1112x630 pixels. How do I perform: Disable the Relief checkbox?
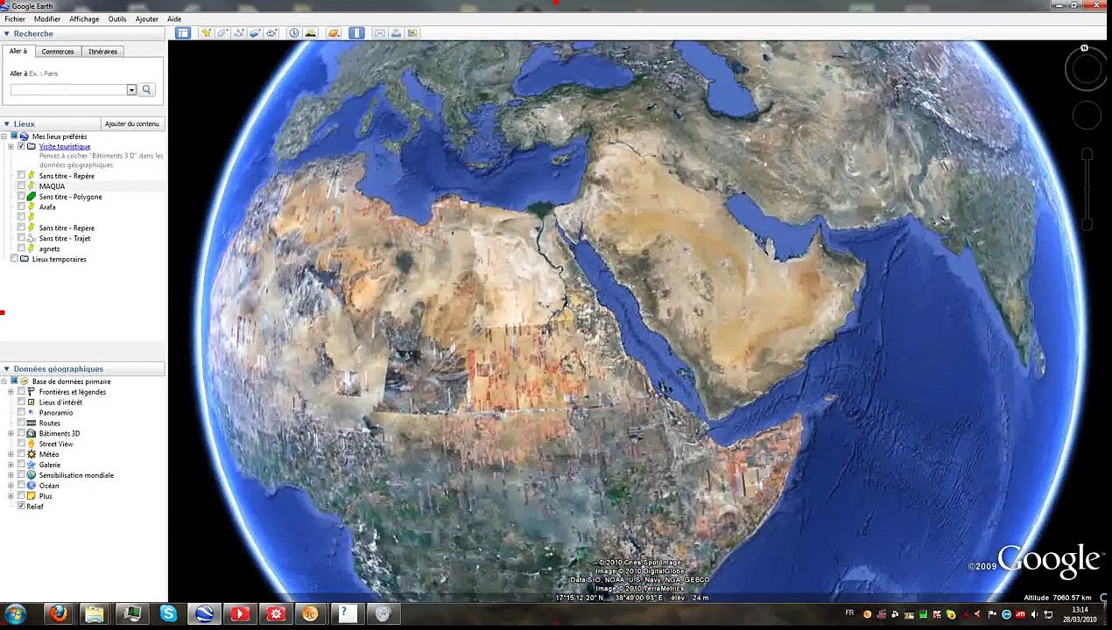tap(21, 507)
